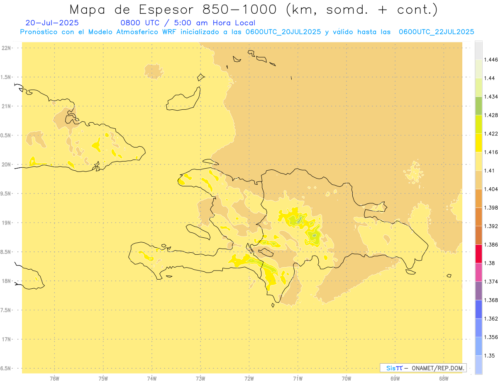The width and height of the screenshot is (498, 384).
Task: Click the 68W longitude label
Action: click(x=444, y=378)
